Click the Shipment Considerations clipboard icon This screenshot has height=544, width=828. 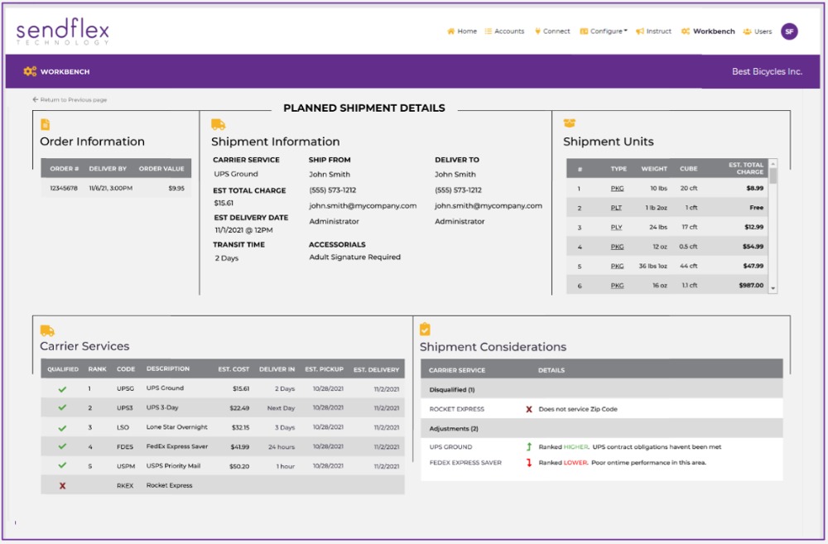[425, 330]
